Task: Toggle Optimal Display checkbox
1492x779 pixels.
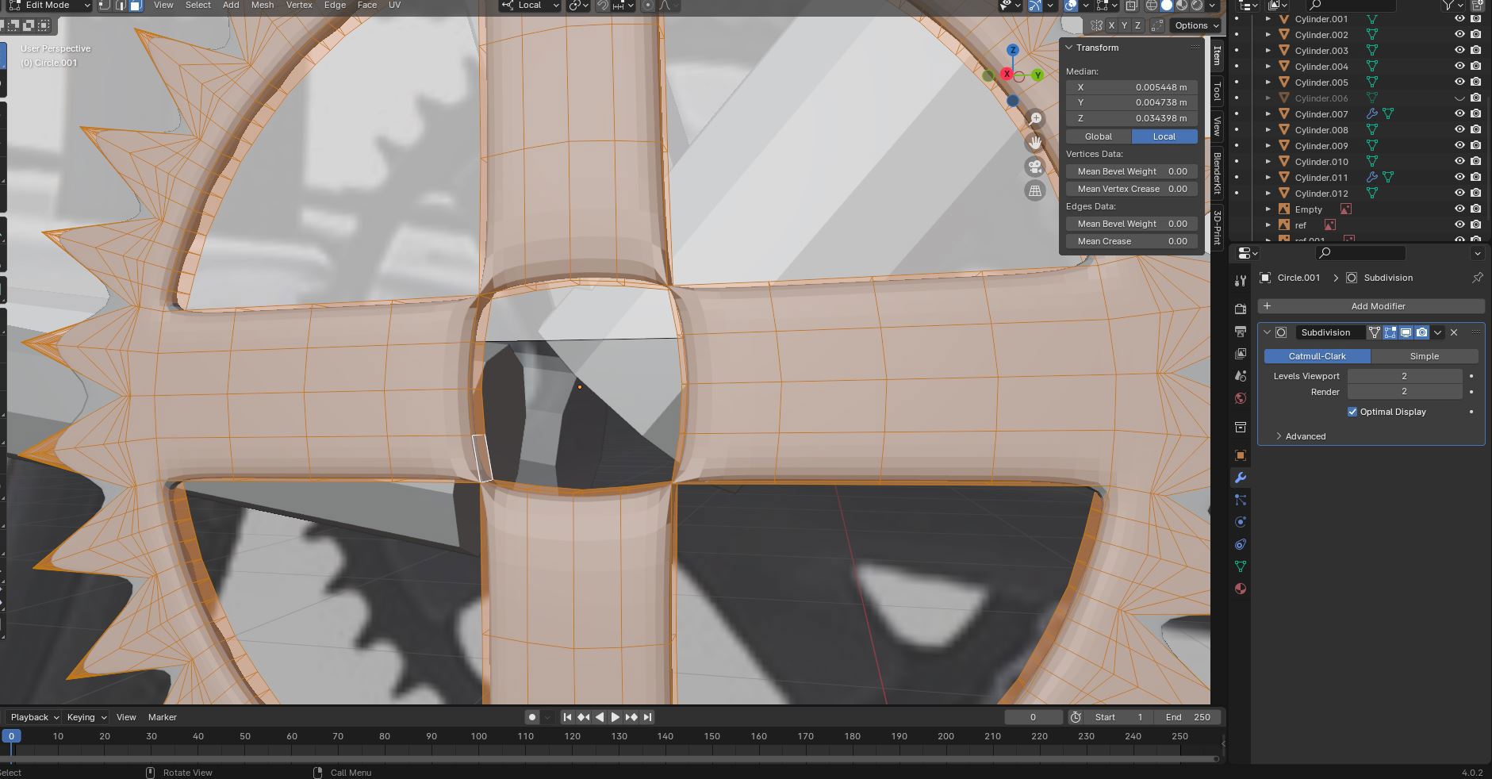Action: point(1352,412)
